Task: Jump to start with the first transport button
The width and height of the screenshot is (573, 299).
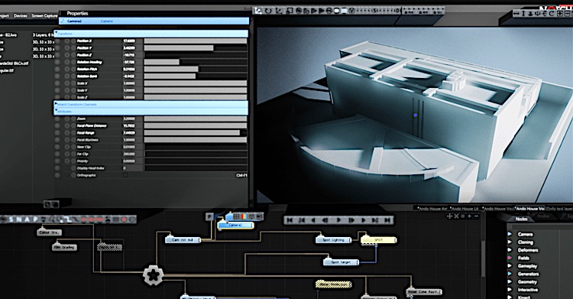Action: pyautogui.click(x=290, y=220)
